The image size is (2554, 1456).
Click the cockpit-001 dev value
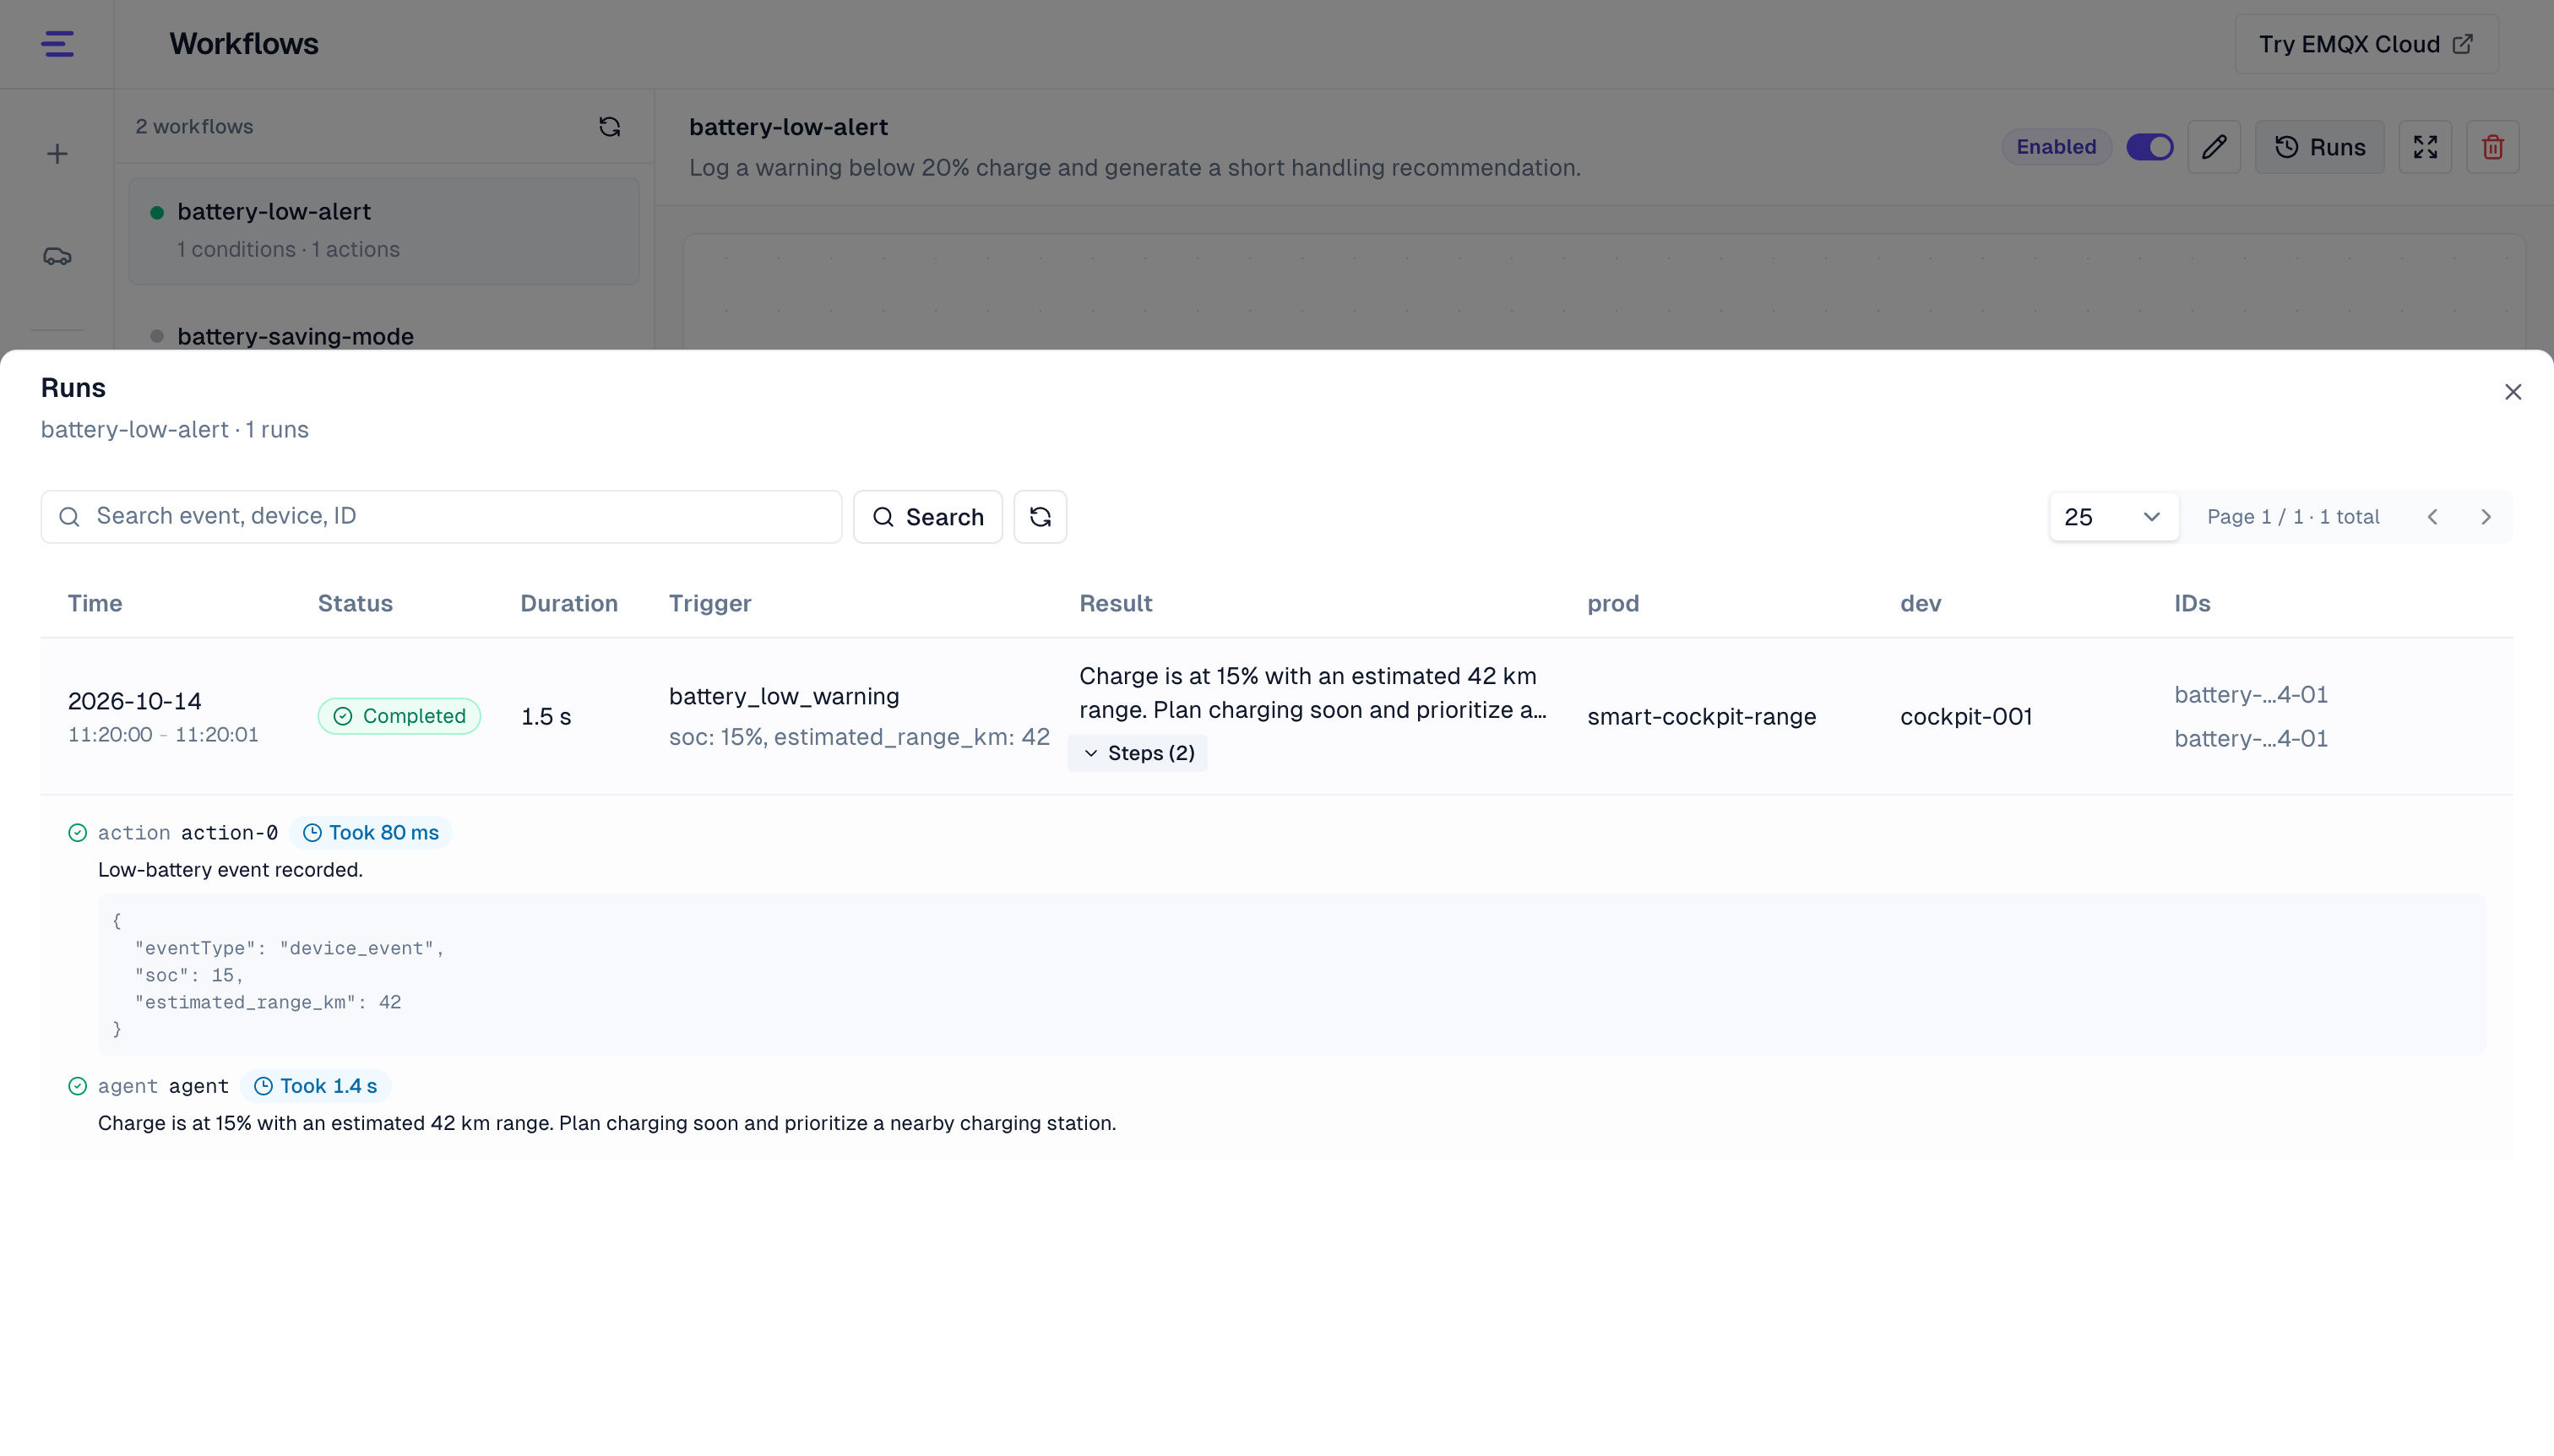(1965, 717)
